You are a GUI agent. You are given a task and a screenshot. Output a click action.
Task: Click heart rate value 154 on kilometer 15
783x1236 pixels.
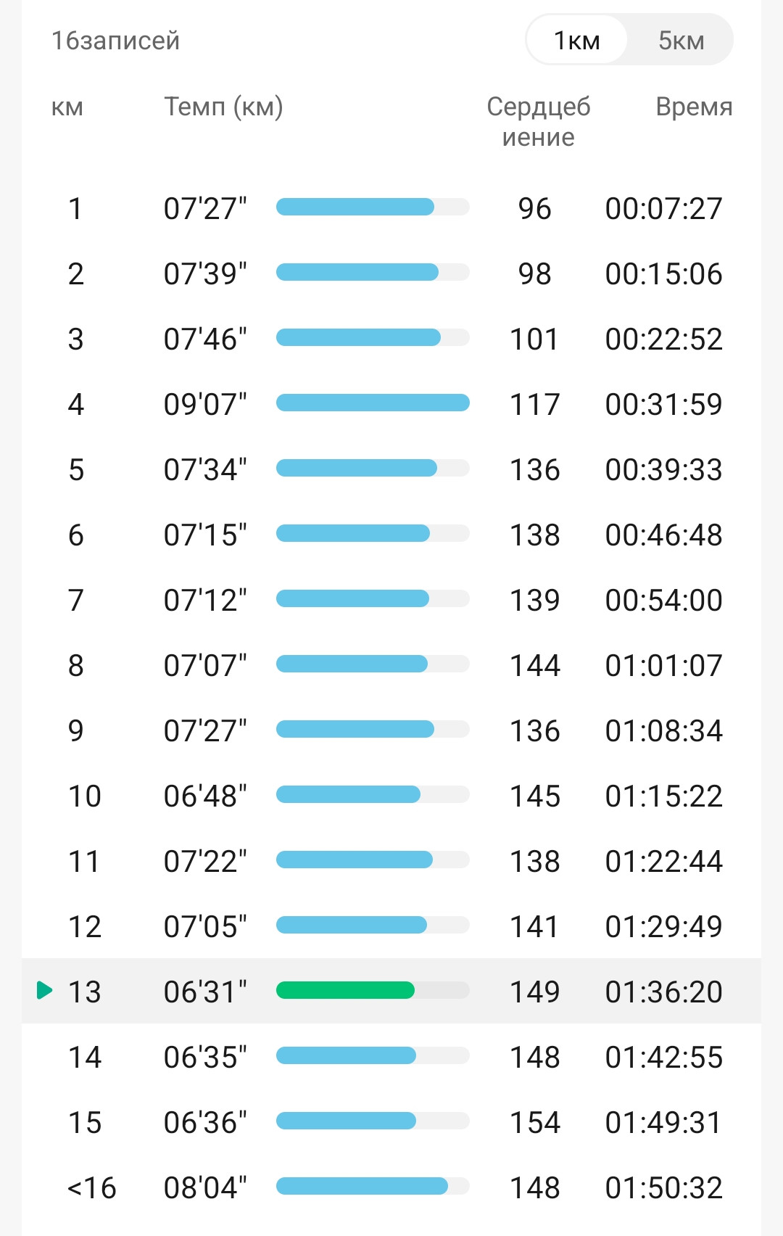pos(535,1122)
